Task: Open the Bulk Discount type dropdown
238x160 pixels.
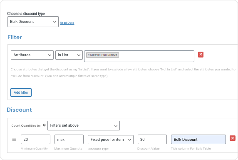Action: [33, 22]
